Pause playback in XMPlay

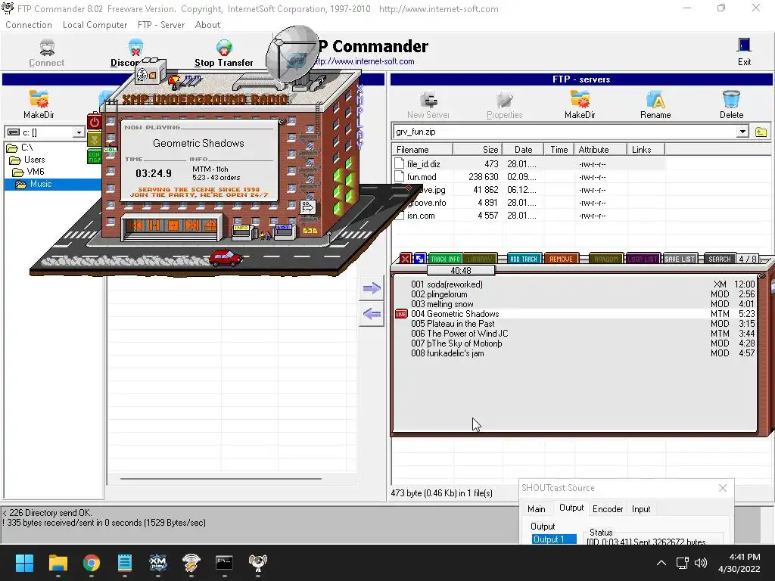154,225
